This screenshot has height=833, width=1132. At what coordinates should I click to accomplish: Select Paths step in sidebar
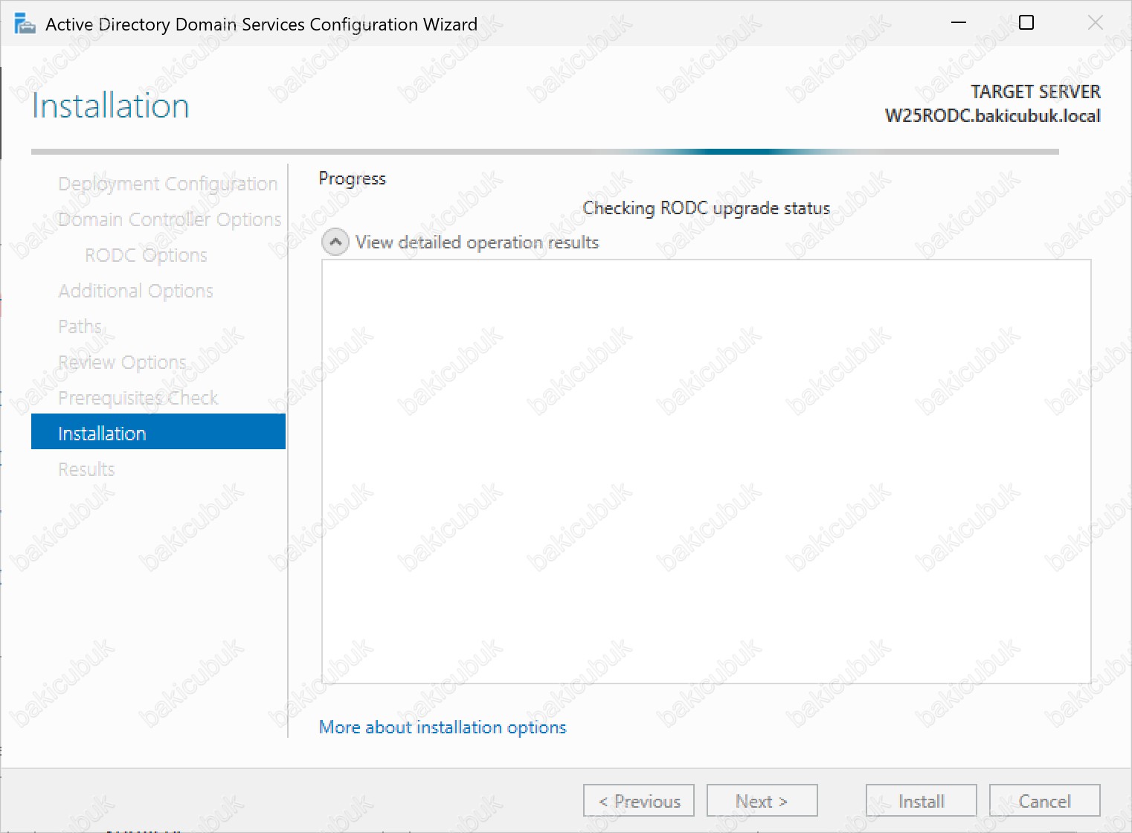(x=80, y=327)
